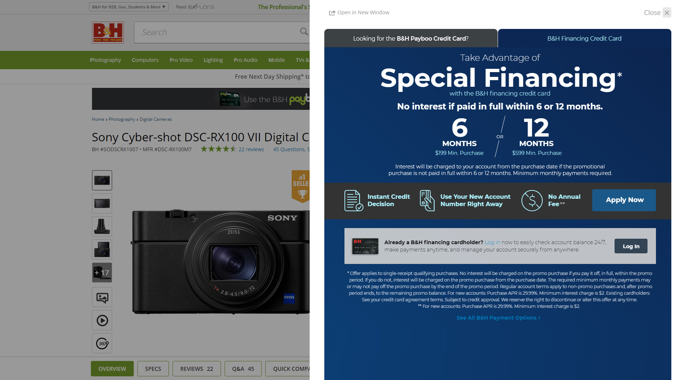The width and height of the screenshot is (675, 380).
Task: Open the Read Explora link
Action: click(195, 7)
